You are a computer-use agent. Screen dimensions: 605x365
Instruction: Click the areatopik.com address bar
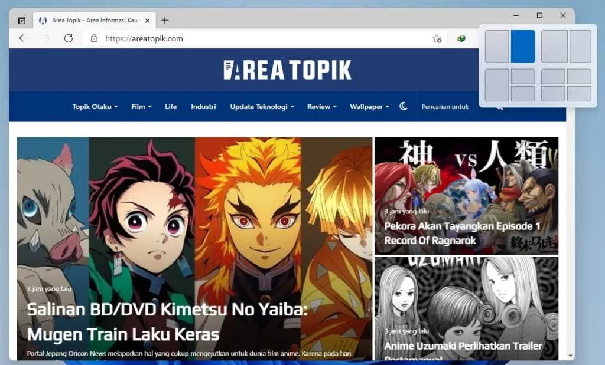pyautogui.click(x=265, y=38)
